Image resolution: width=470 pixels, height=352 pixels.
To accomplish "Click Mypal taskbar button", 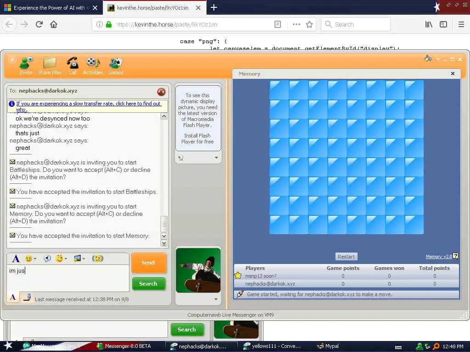I will click(328, 346).
